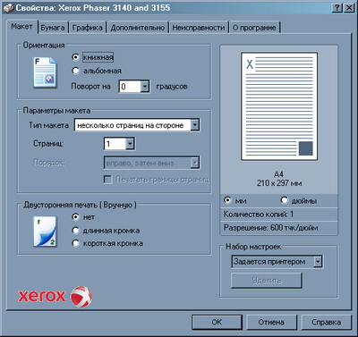Click the 210 x 297 мм size text

coord(279,183)
